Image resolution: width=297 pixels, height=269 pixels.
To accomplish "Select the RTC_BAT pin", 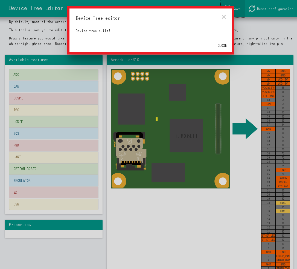I will (x=283, y=187).
